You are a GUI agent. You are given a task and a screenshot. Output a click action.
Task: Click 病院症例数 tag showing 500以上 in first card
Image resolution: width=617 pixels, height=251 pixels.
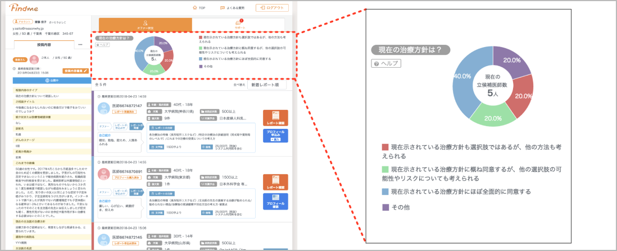(210, 111)
